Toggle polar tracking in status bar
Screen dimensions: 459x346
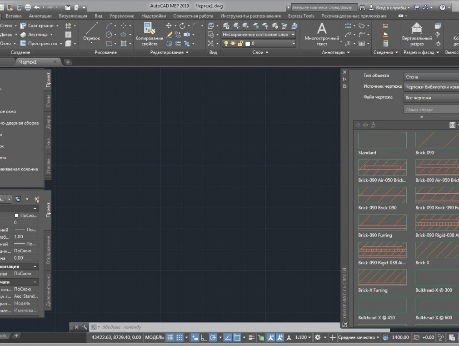click(213, 337)
